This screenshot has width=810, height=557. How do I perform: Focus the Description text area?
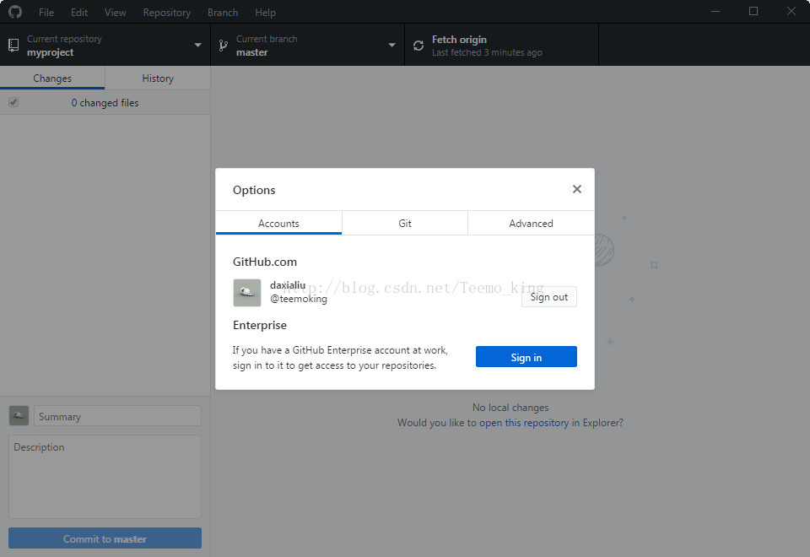[x=105, y=476]
